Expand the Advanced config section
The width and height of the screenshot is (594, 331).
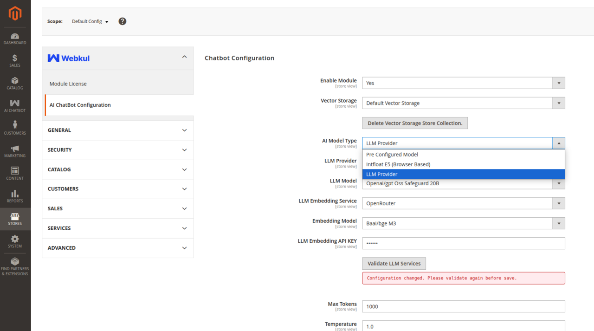[118, 248]
